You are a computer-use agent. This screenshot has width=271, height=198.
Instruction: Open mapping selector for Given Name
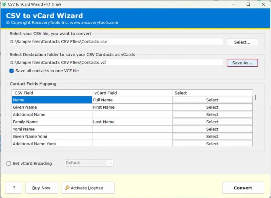point(212,107)
